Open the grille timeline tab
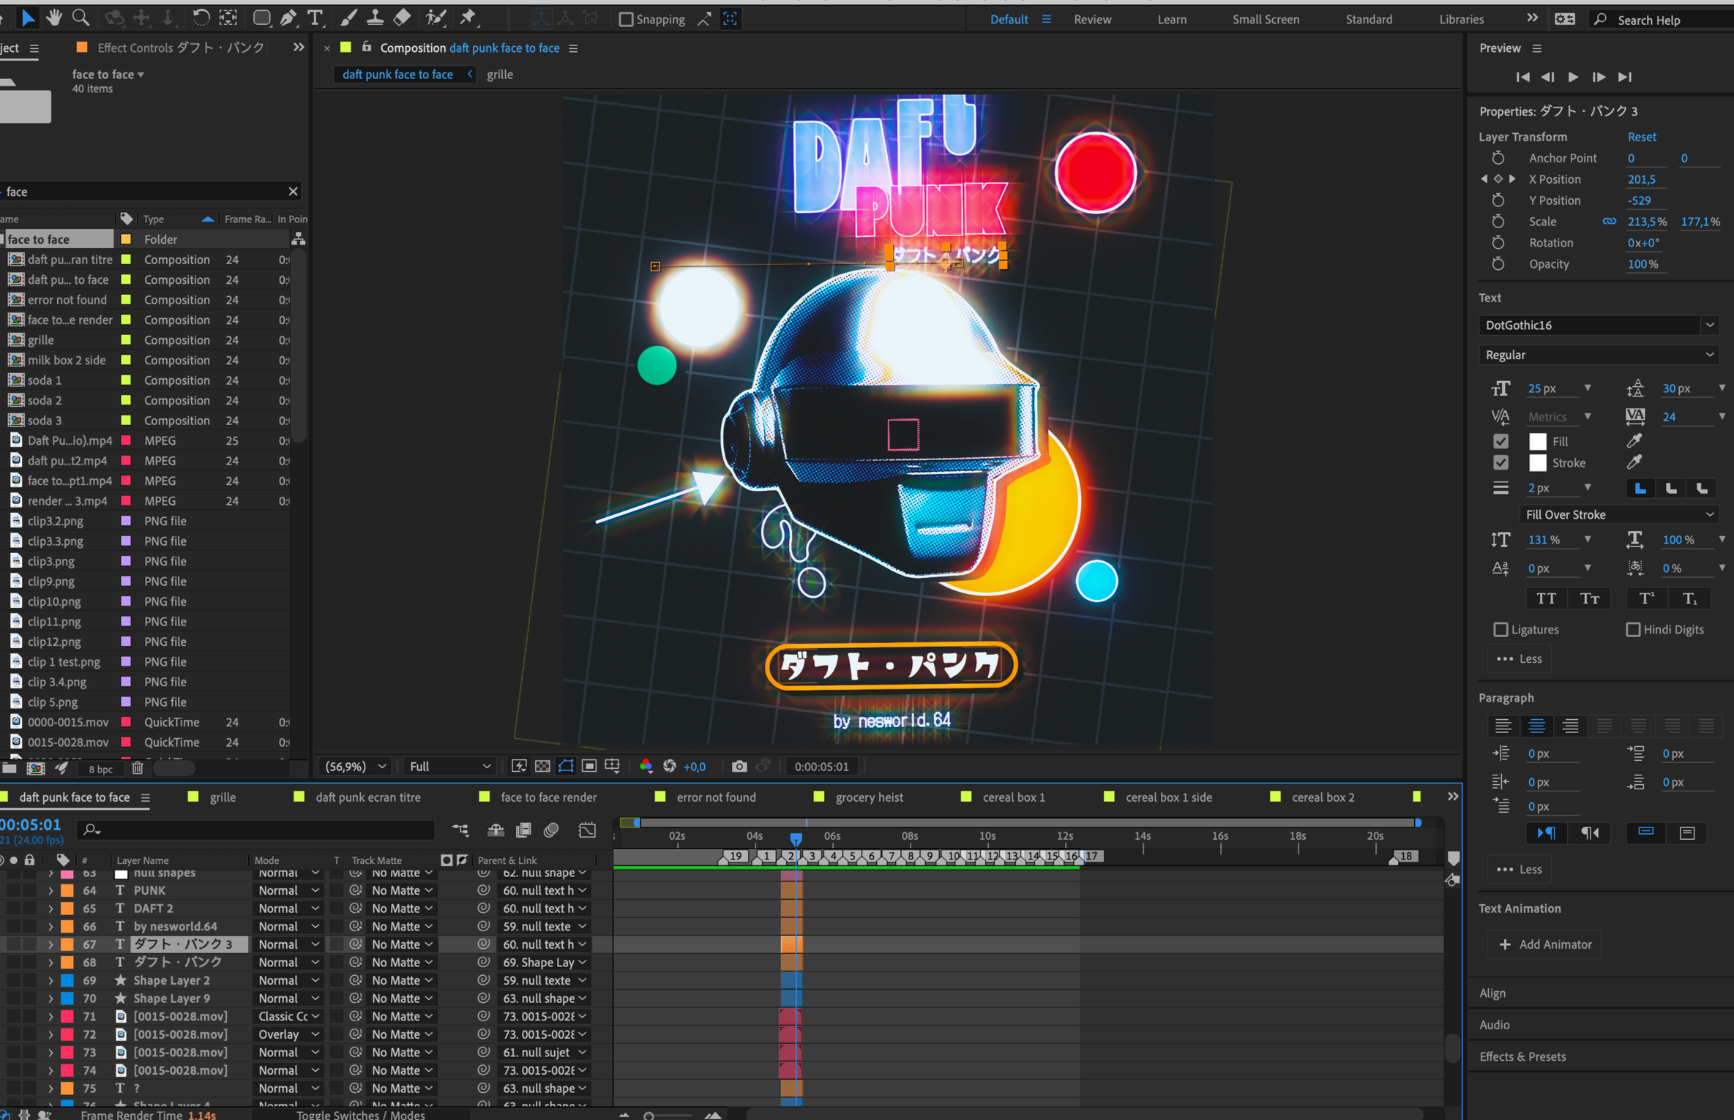Viewport: 1734px width, 1120px height. coord(223,797)
